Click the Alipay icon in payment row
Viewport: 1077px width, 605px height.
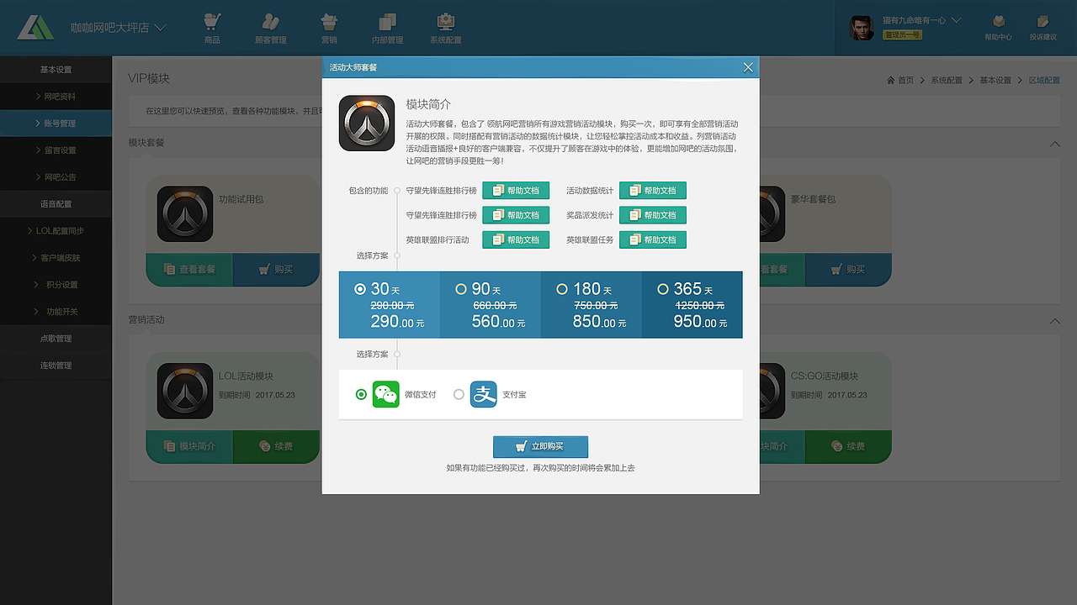click(483, 393)
